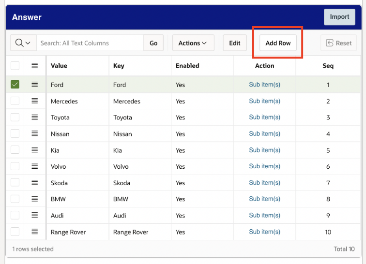Viewport: 366px width, 264px height.
Task: Focus the Search All Text Columns field
Action: tap(90, 43)
